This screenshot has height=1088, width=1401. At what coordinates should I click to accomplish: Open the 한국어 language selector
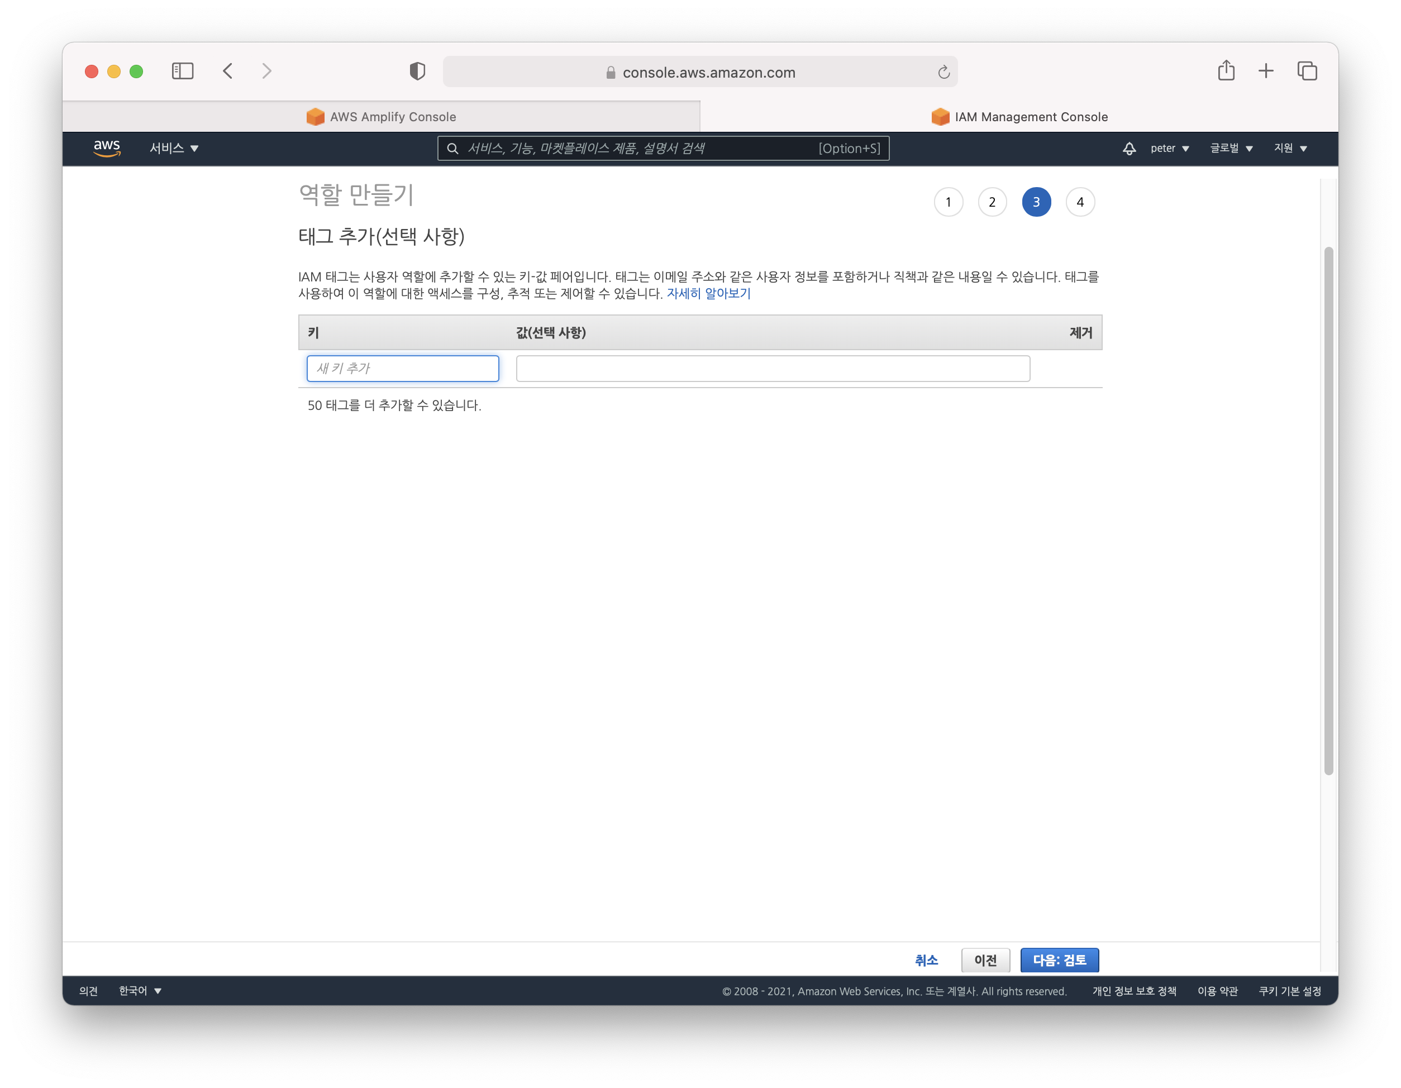(140, 990)
